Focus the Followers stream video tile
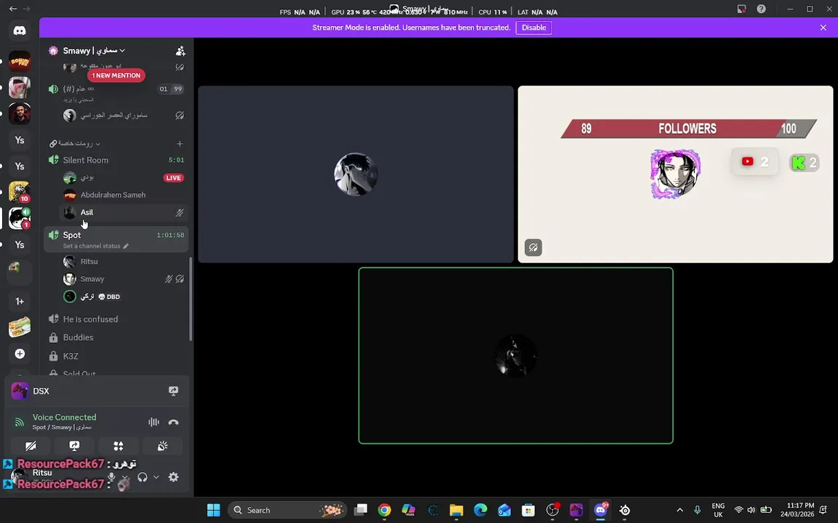The height and width of the screenshot is (523, 838). click(x=676, y=174)
